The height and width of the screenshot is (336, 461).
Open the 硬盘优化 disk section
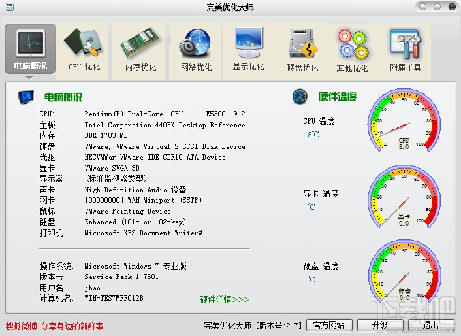coord(302,50)
